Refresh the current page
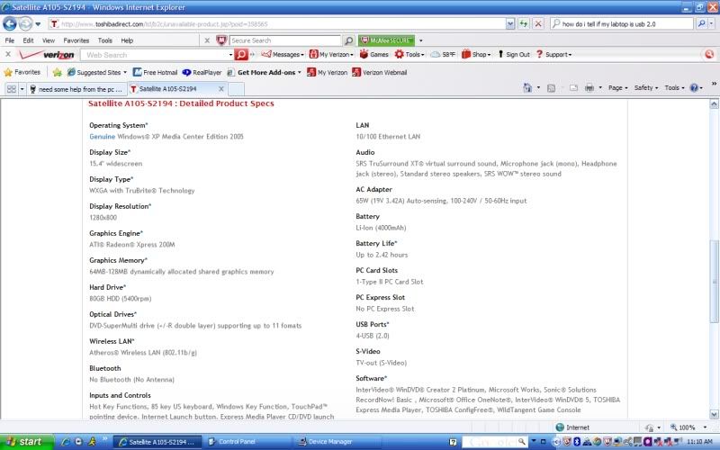 (x=524, y=24)
